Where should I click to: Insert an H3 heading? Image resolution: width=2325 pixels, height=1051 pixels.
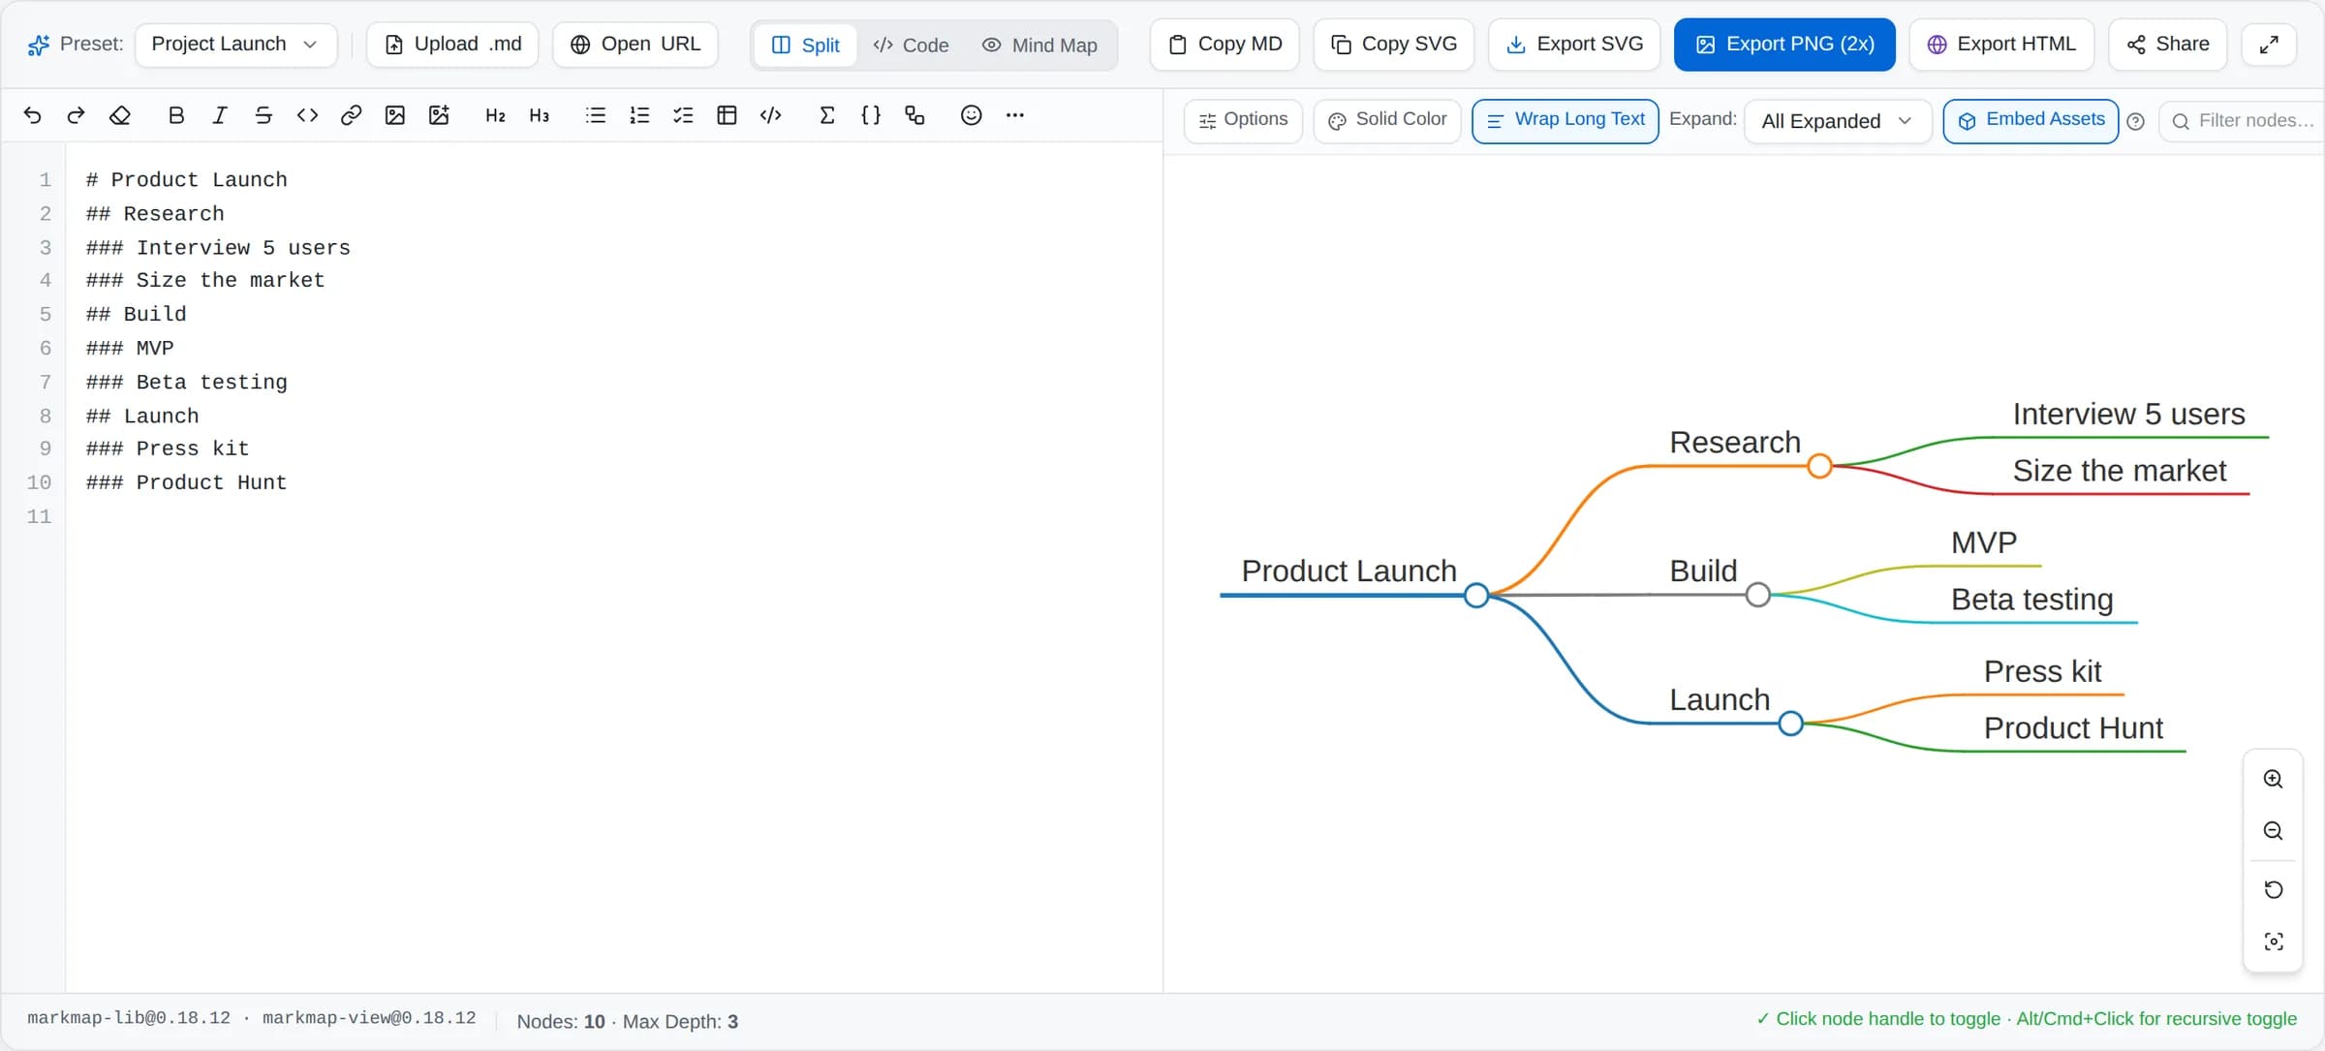[x=539, y=115]
